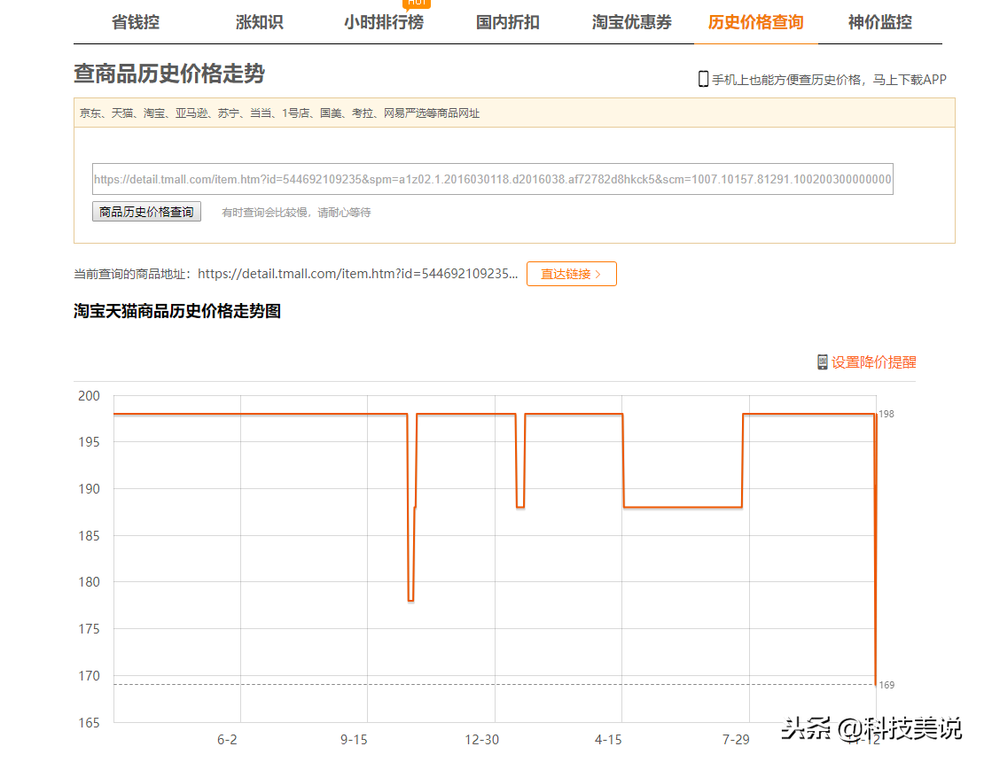984x762 pixels.
Task: Click the phone icon beside 设置降价提醒
Action: tap(822, 362)
